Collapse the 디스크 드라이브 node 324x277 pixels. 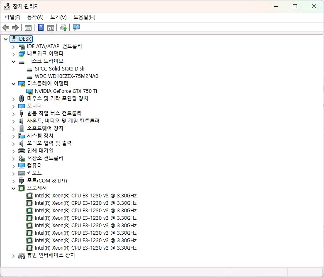[x=13, y=61]
